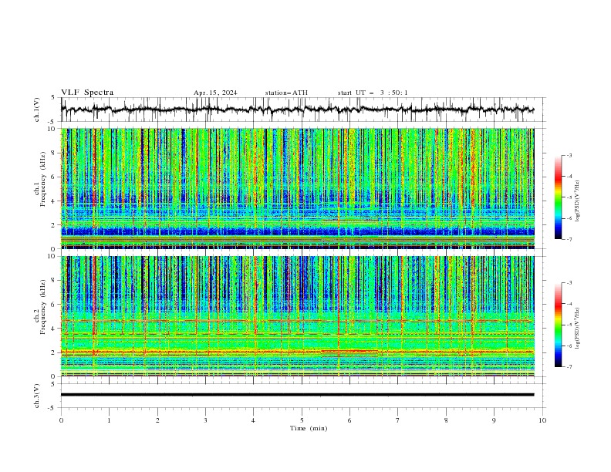The height and width of the screenshot is (472, 611).
Task: Click the time axis tick label '3'
Action: (206, 420)
